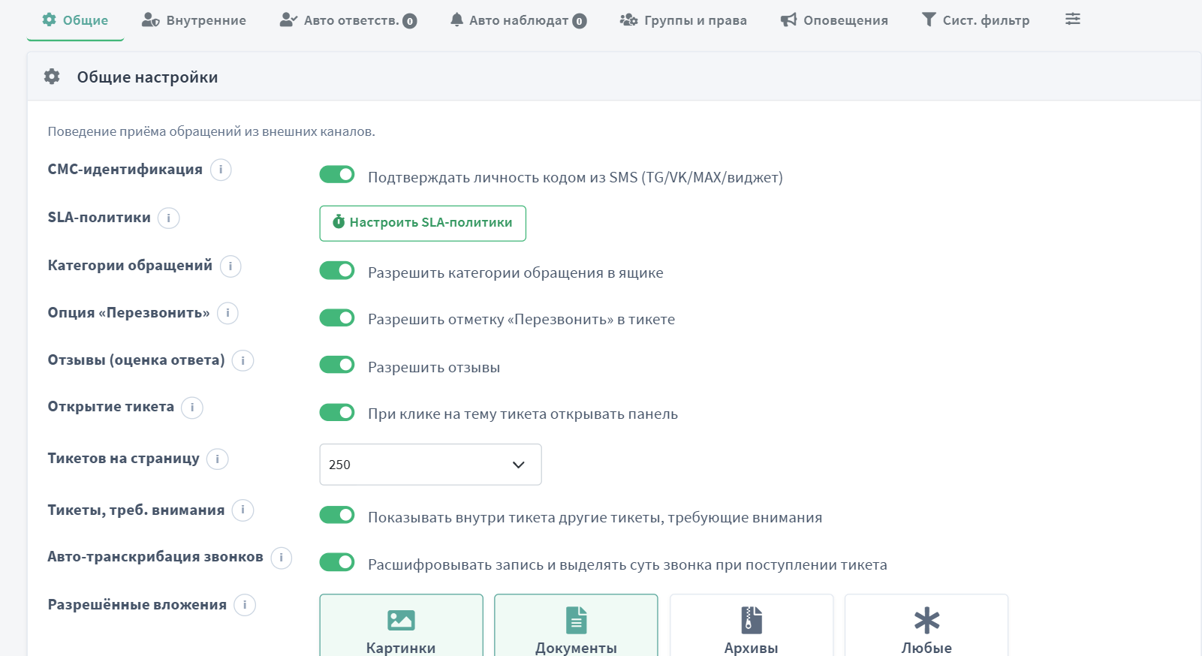Image resolution: width=1202 pixels, height=656 pixels.
Task: Switch to the Общие tab
Action: (75, 20)
